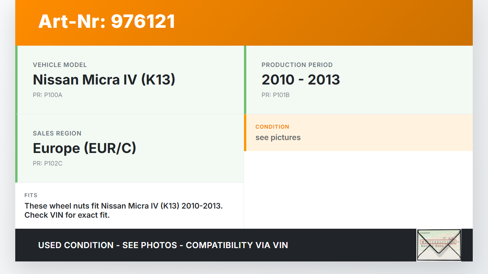Click the 'These wheel nuts fit' description line

click(124, 206)
